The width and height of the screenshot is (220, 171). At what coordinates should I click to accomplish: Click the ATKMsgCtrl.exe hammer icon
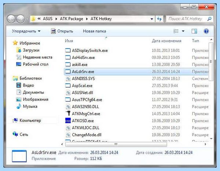(x=68, y=113)
